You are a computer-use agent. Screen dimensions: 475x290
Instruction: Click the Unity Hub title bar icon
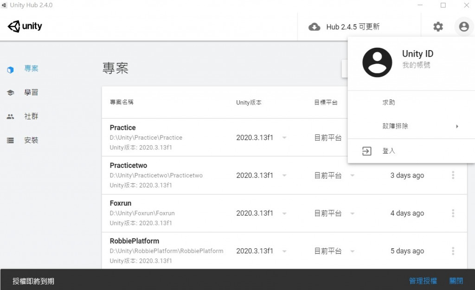[x=4, y=5]
